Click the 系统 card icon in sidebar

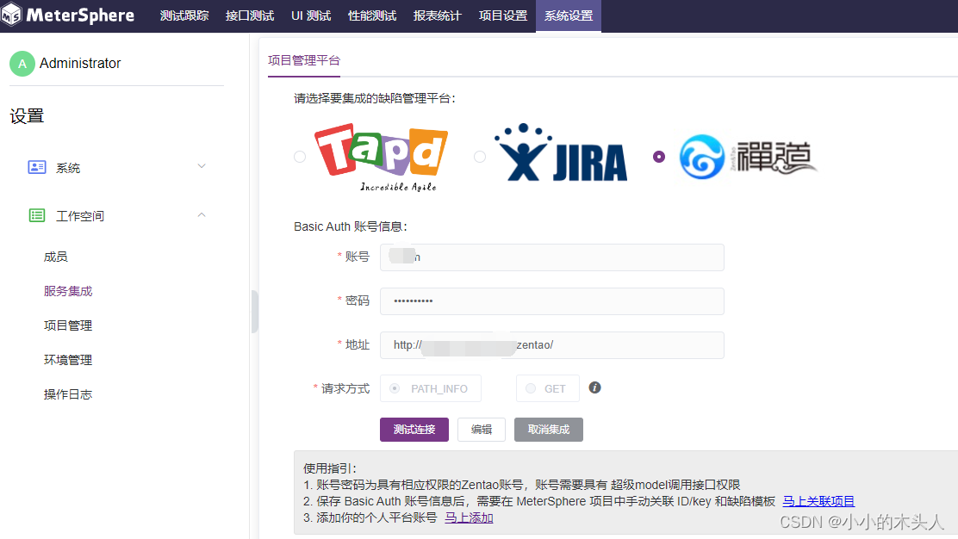[x=37, y=167]
